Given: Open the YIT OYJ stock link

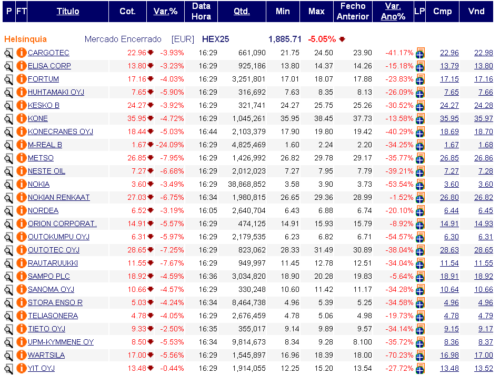Looking at the screenshot, I should pos(42,368).
